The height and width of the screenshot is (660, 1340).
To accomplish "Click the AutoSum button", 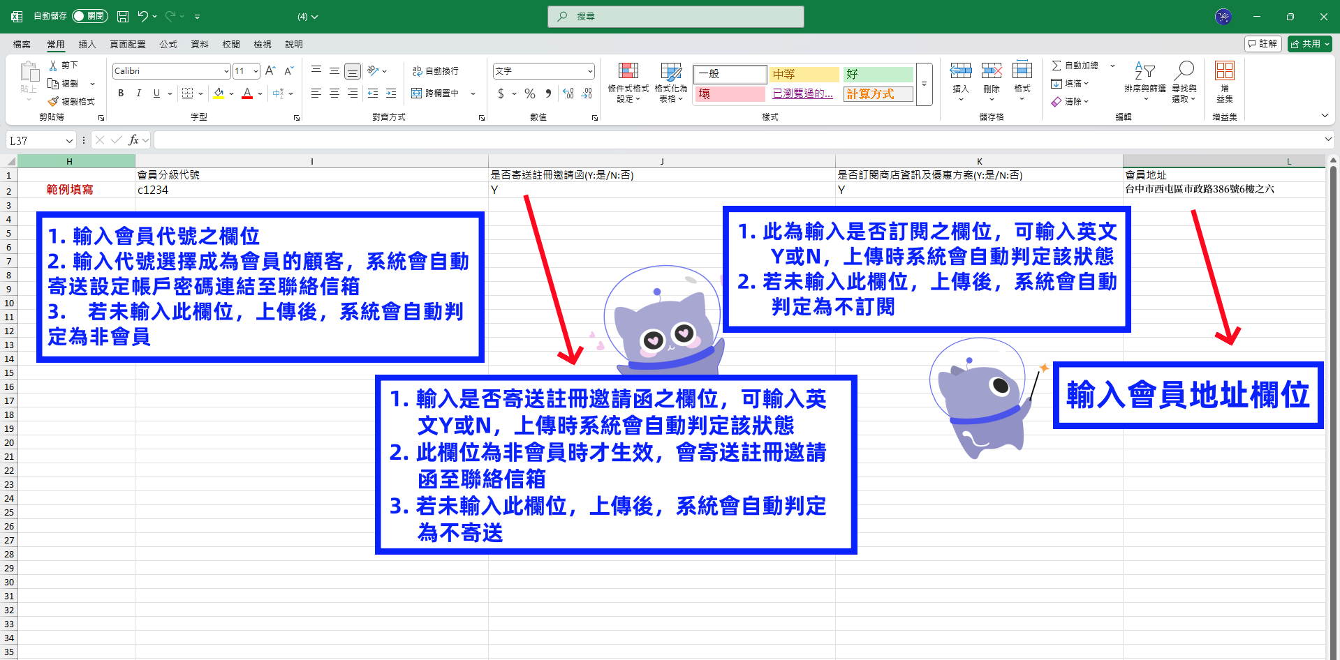I will coord(1075,65).
